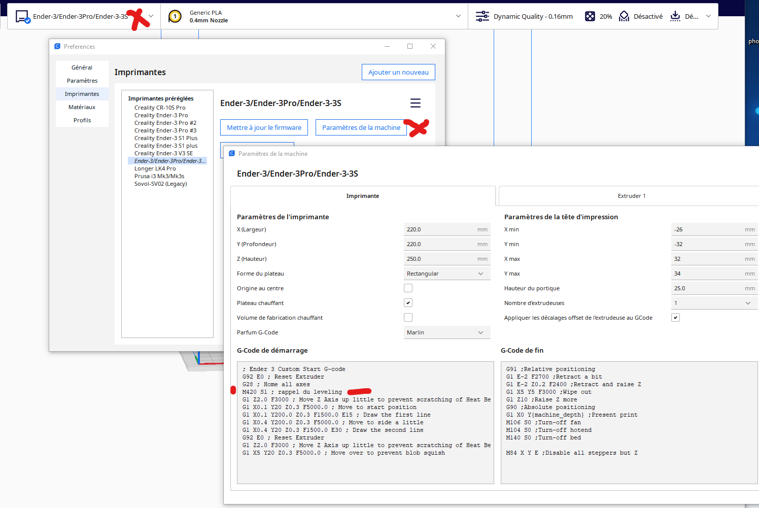Edit Y (Profondeur) value field
Screen dimensions: 759x508
pyautogui.click(x=447, y=244)
